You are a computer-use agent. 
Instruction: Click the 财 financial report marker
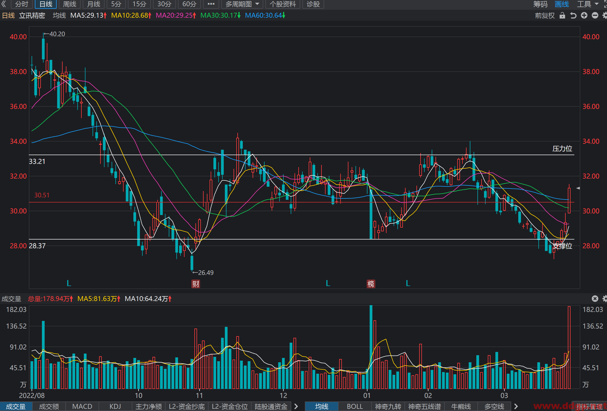pyautogui.click(x=196, y=284)
